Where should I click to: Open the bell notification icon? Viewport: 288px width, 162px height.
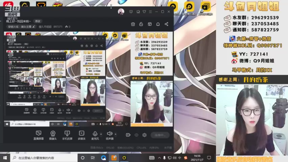158,24
